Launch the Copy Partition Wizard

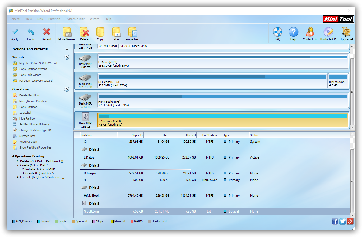(x=33, y=69)
